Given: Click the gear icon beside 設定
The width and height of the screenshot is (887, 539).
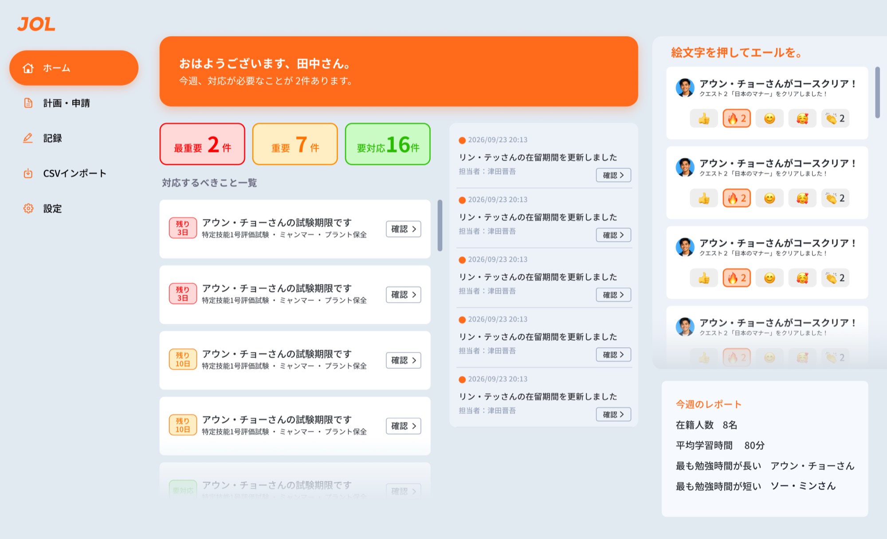Looking at the screenshot, I should point(28,208).
